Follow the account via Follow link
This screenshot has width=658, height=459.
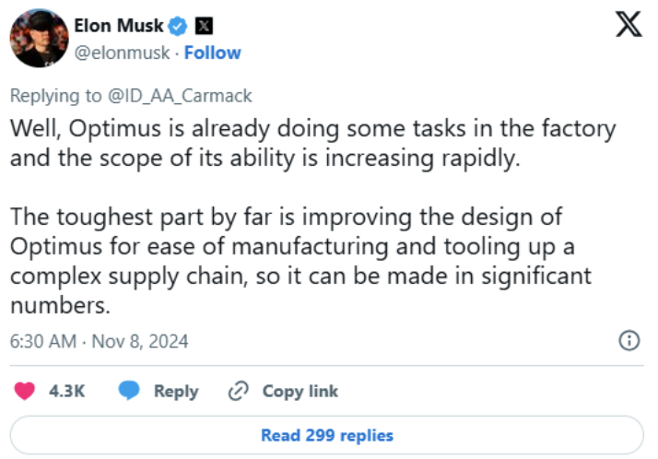coord(212,53)
